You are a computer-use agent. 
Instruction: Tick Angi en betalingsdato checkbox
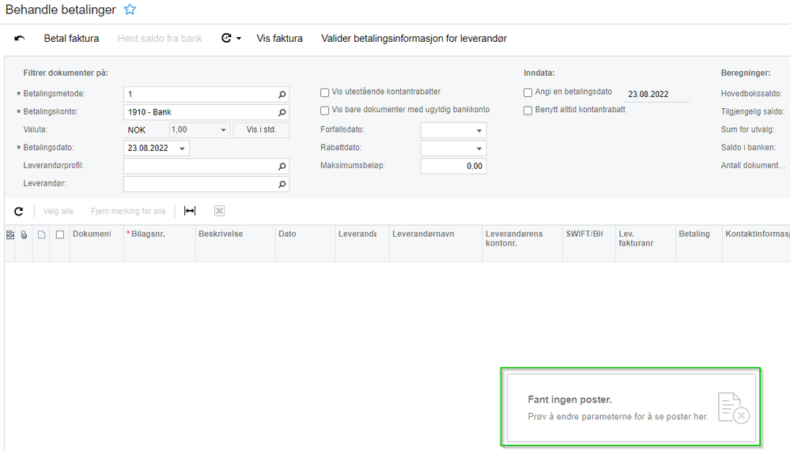coord(528,92)
